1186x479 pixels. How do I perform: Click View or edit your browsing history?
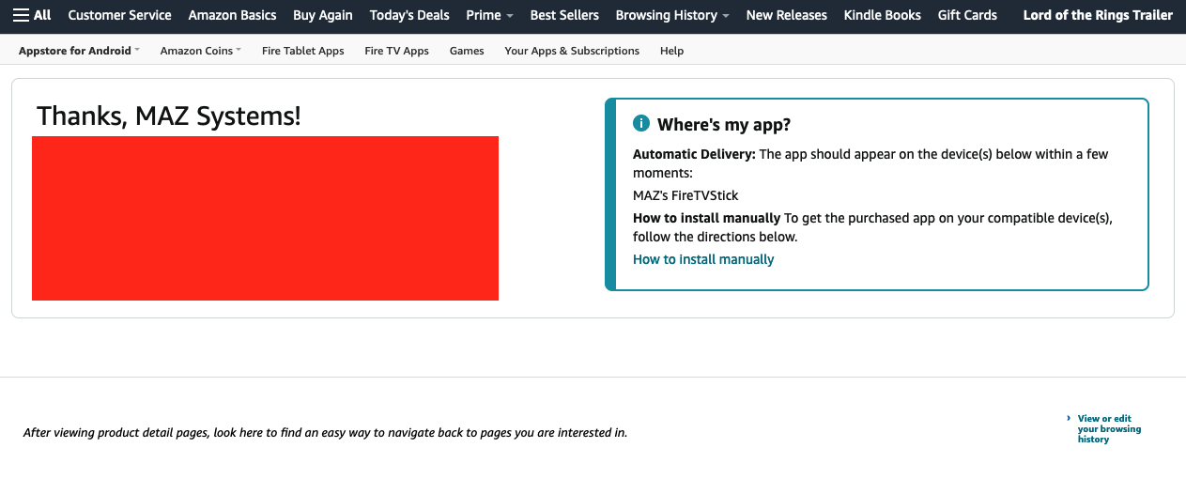point(1110,429)
